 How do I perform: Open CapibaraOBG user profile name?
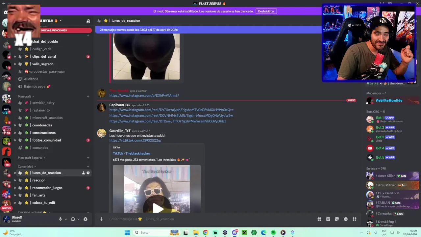[120, 105]
